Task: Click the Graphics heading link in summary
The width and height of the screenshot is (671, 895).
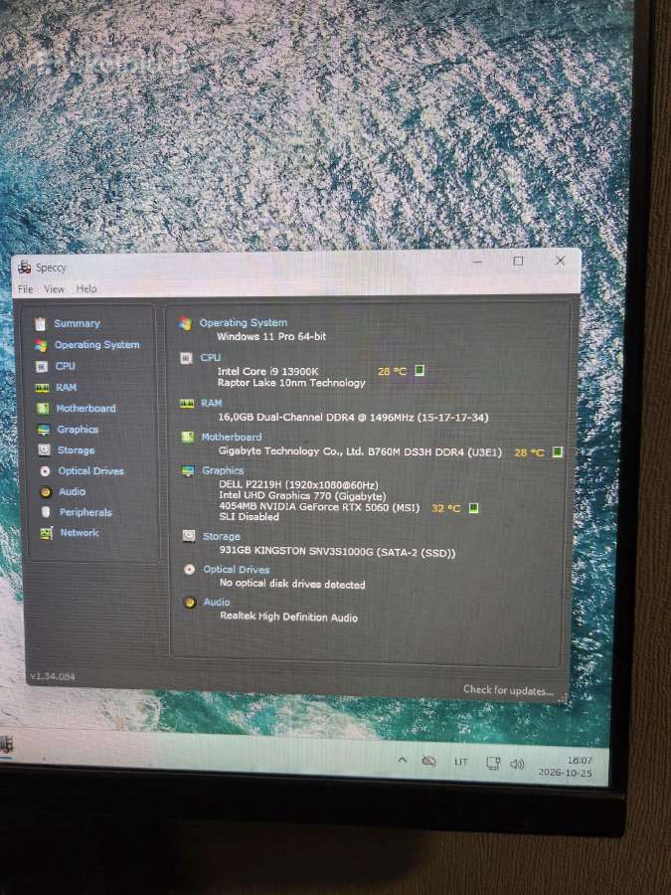Action: 223,471
